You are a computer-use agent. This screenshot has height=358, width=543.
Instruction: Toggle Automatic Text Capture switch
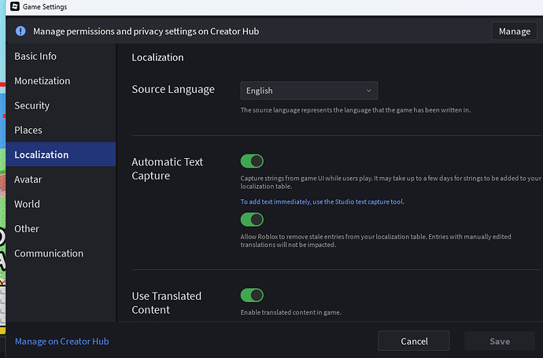point(252,161)
